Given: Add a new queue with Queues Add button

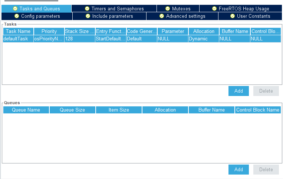Looking at the screenshot, I should click(x=238, y=170).
